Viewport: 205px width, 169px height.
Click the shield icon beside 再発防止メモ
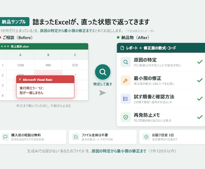point(126,117)
